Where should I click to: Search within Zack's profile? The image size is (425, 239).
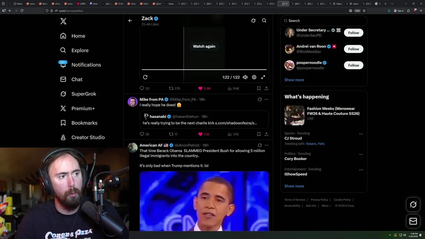(264, 21)
